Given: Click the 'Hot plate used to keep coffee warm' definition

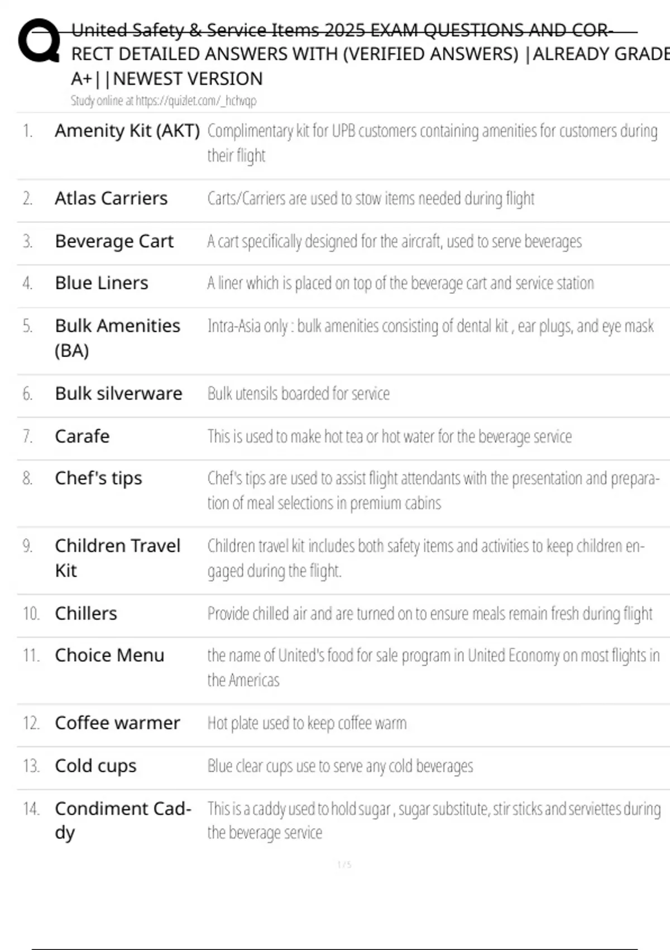Looking at the screenshot, I should (x=307, y=723).
